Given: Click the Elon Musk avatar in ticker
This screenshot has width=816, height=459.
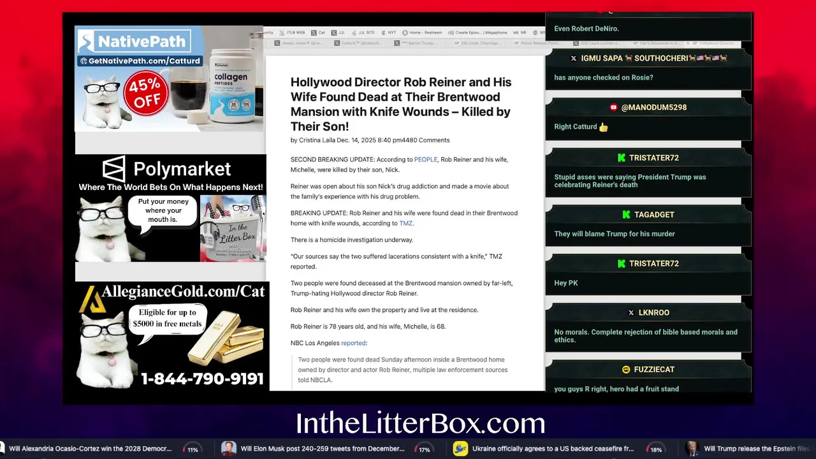Looking at the screenshot, I should 228,449.
